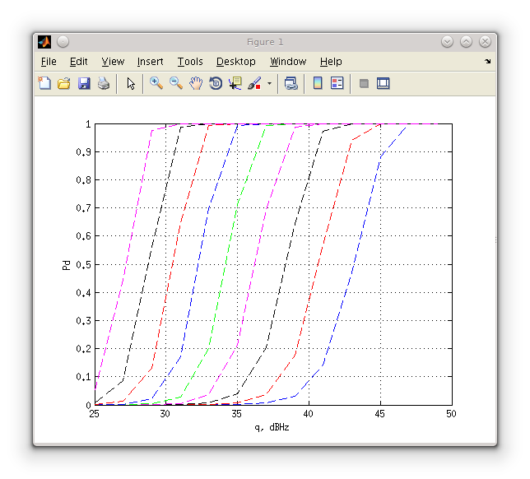Click the y-axis tick label 0.5
Screen dimensions: 530x479
tap(83, 265)
